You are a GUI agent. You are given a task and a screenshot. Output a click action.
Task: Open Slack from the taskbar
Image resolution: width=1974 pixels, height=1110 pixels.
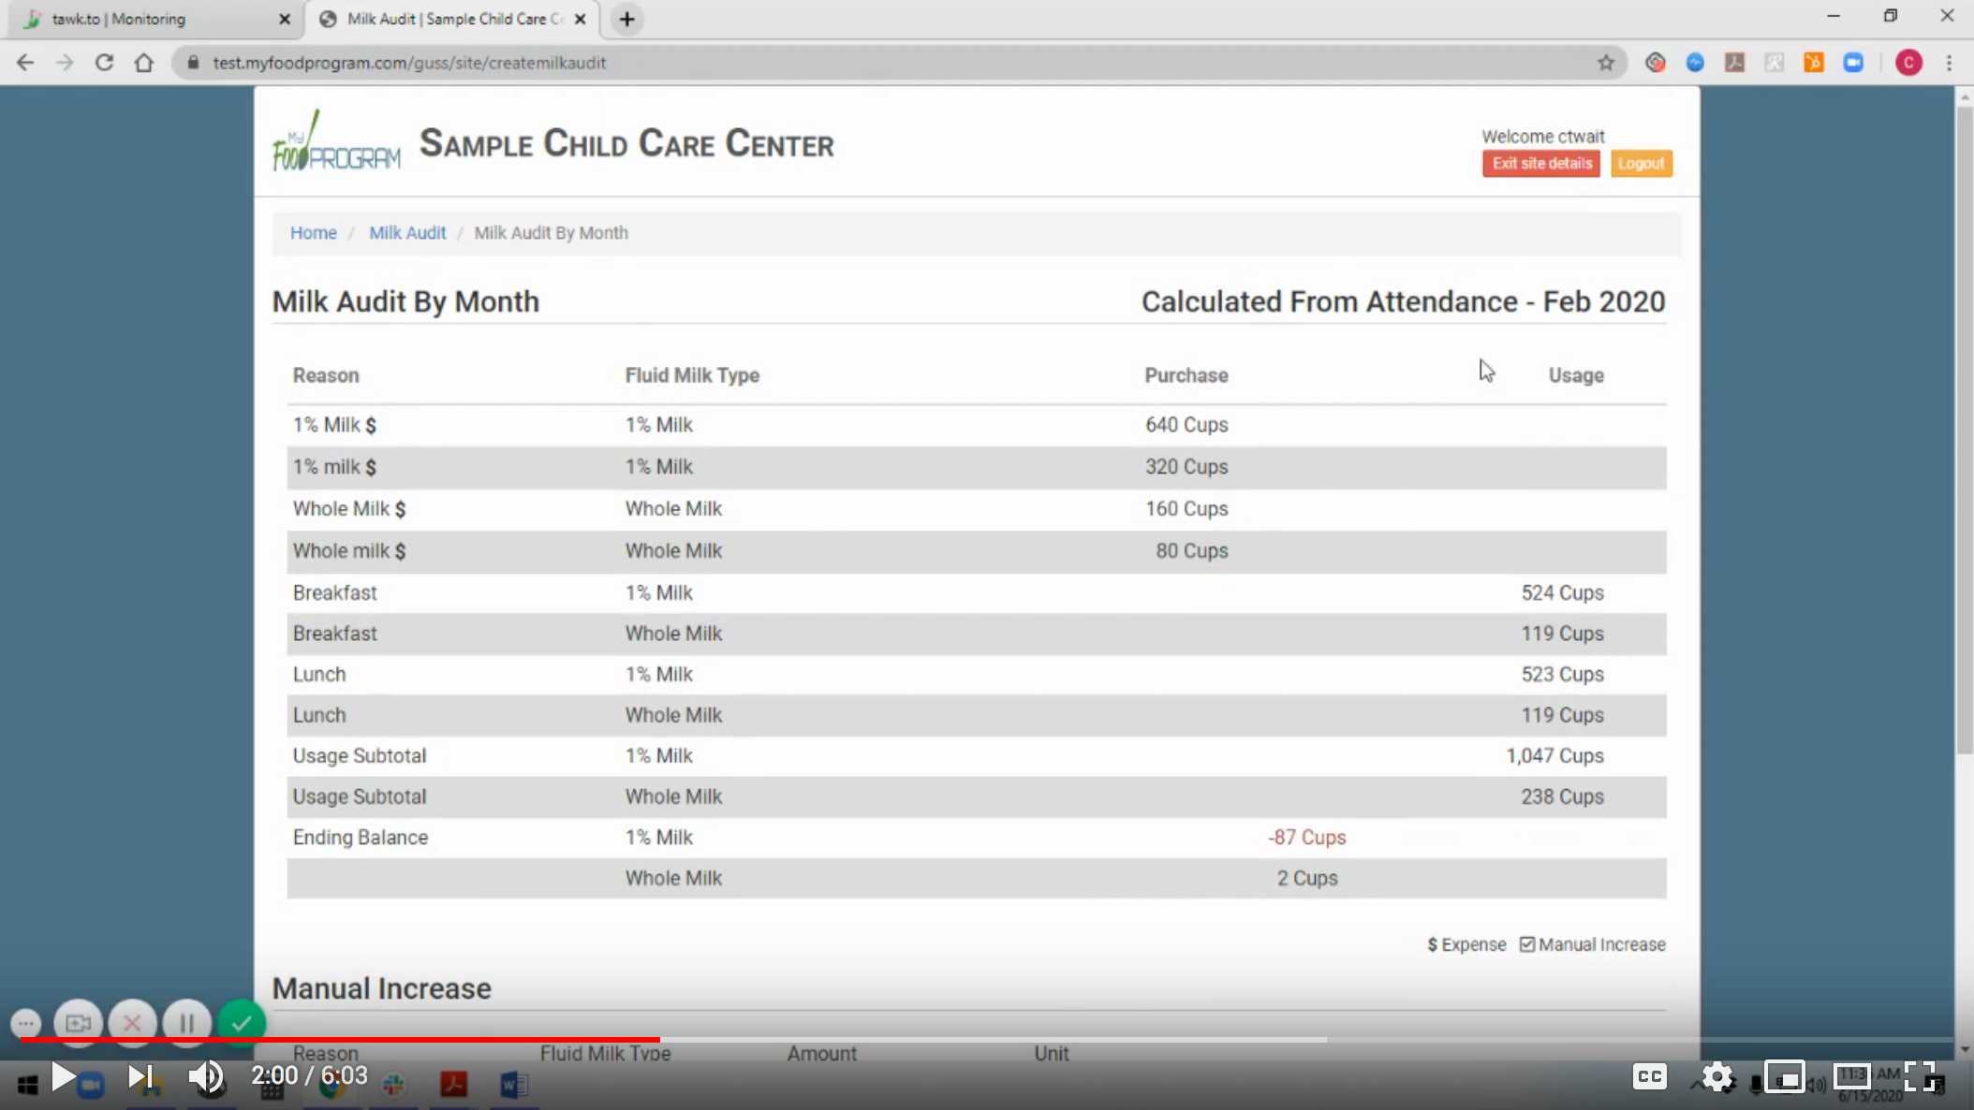point(393,1086)
